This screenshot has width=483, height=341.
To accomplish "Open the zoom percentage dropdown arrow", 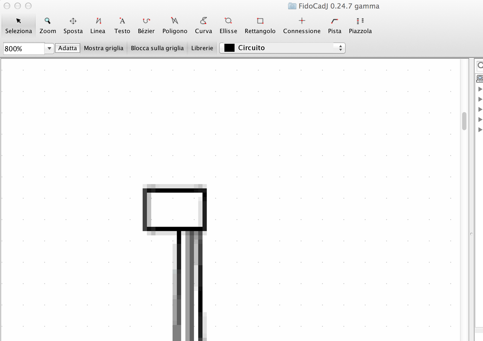I will pos(49,48).
